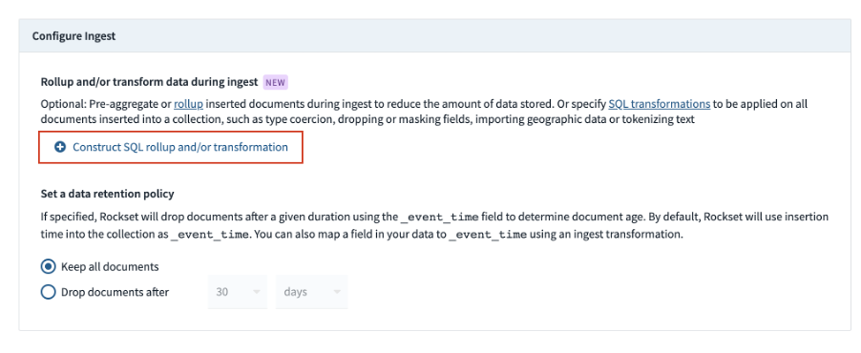The height and width of the screenshot is (353, 861).
Task: Click the Keep all documents label text
Action: point(110,267)
